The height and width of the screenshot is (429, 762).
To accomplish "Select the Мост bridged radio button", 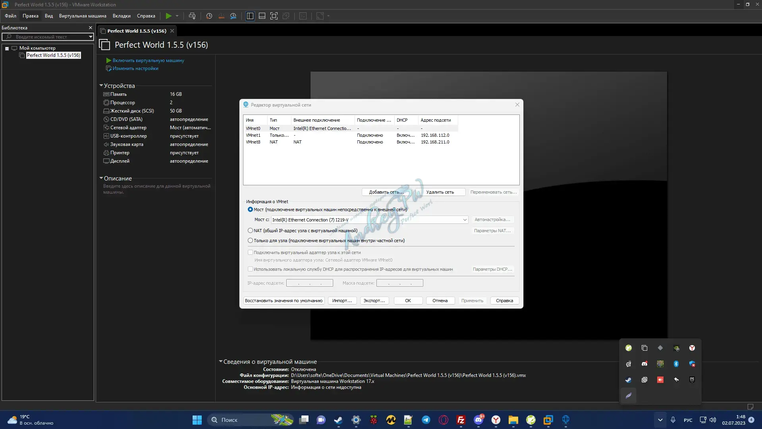I will tap(250, 210).
